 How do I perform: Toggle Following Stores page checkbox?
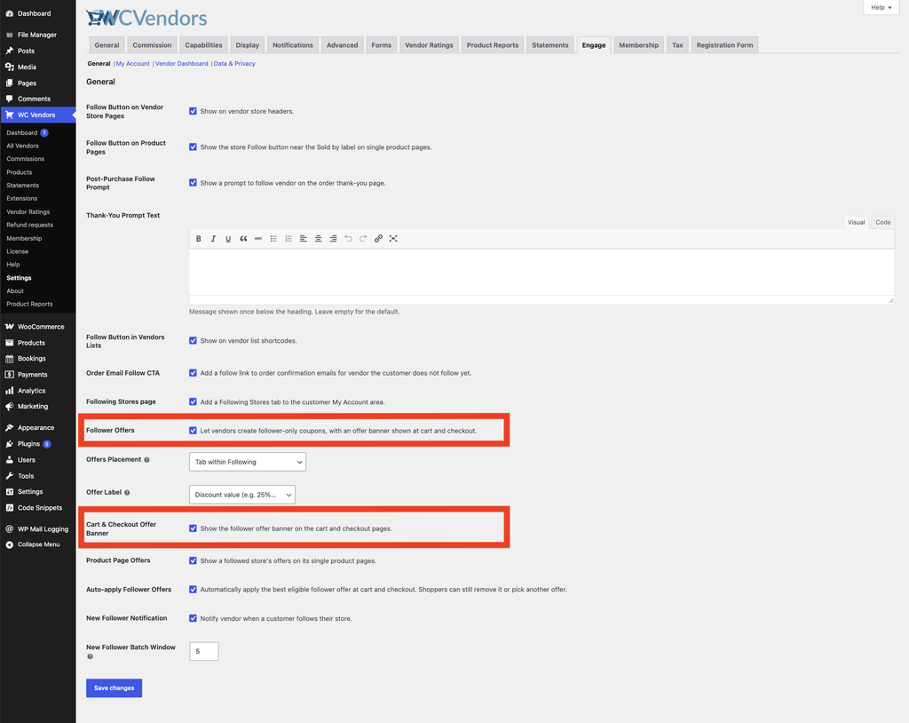(193, 401)
